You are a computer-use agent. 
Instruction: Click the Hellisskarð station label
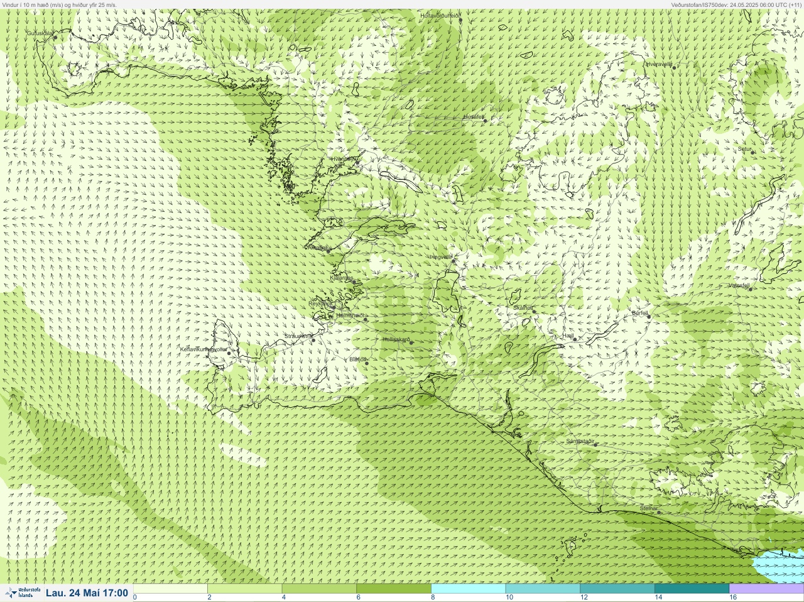tap(396, 339)
